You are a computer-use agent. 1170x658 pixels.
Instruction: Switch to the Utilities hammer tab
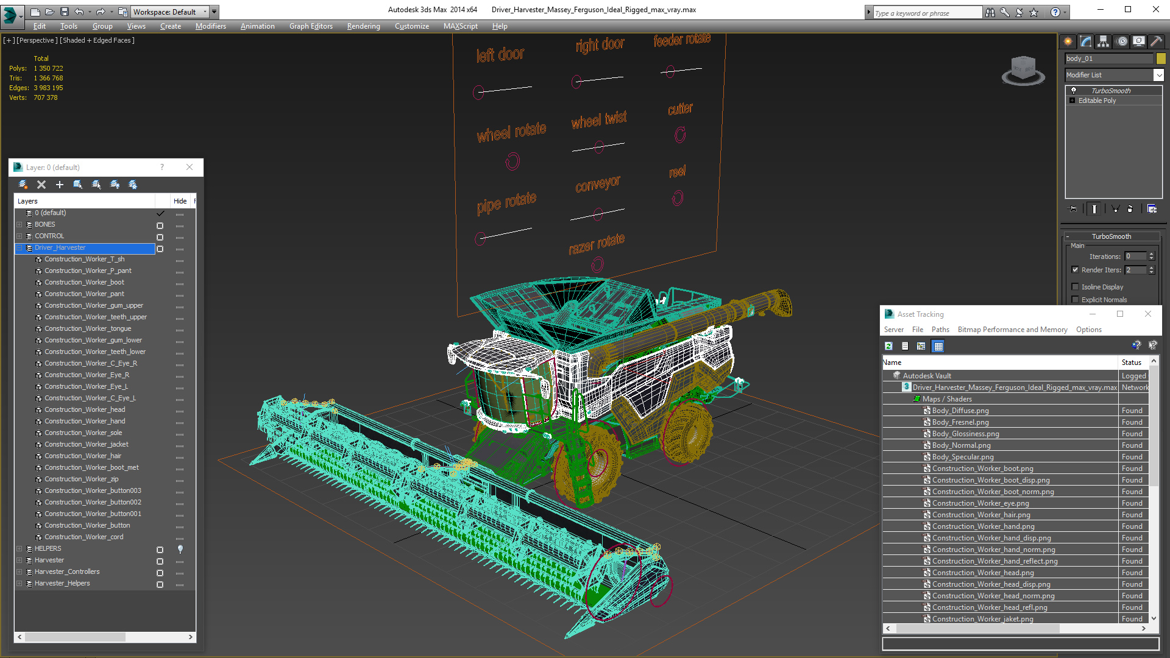(x=1156, y=41)
